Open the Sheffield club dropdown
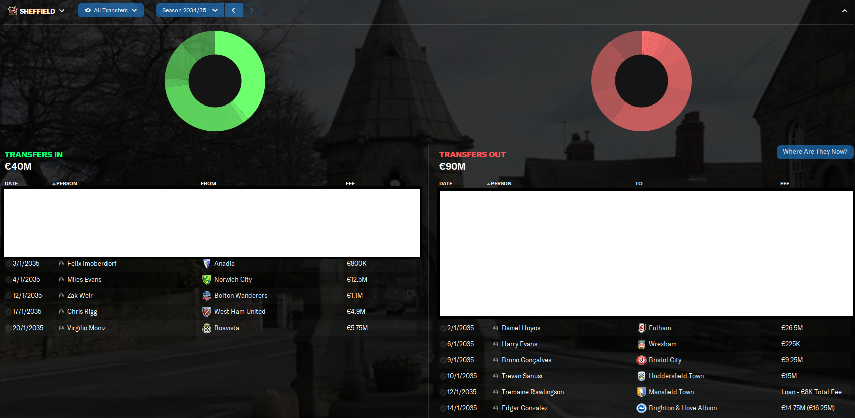 (x=36, y=11)
